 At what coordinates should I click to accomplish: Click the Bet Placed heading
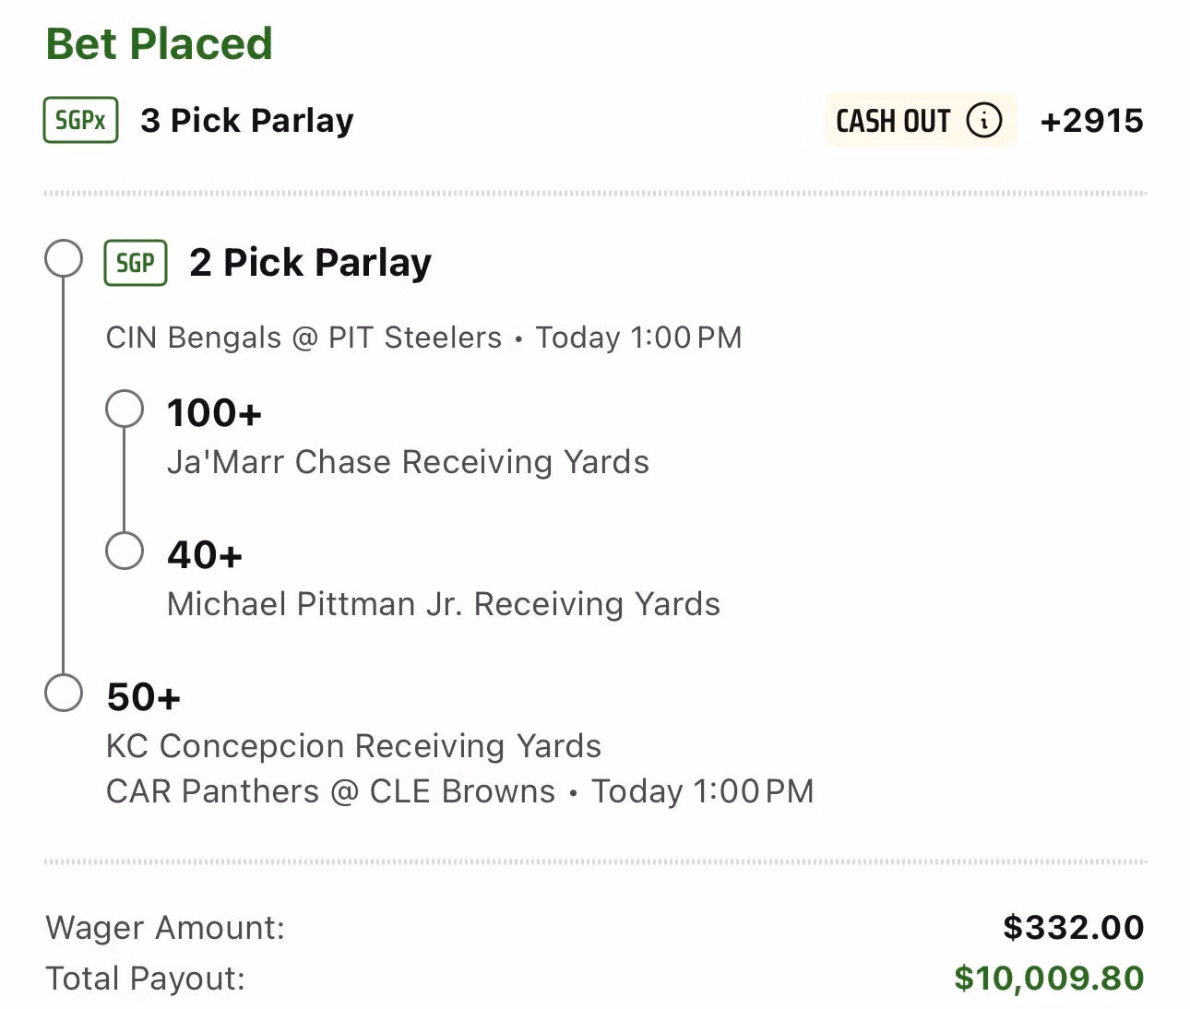pos(160,43)
